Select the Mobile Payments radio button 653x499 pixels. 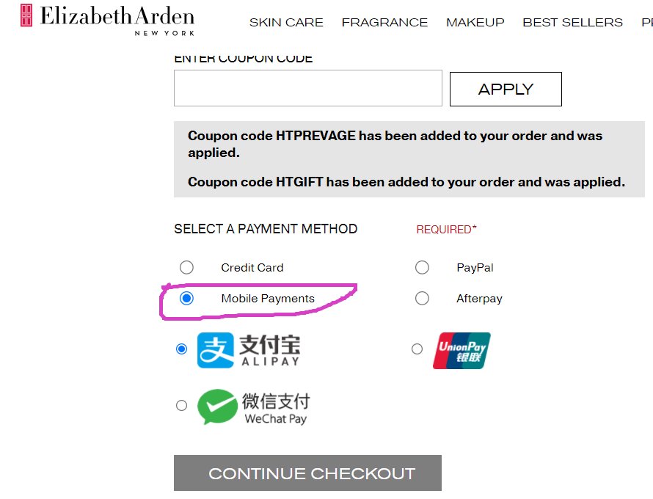pos(186,299)
